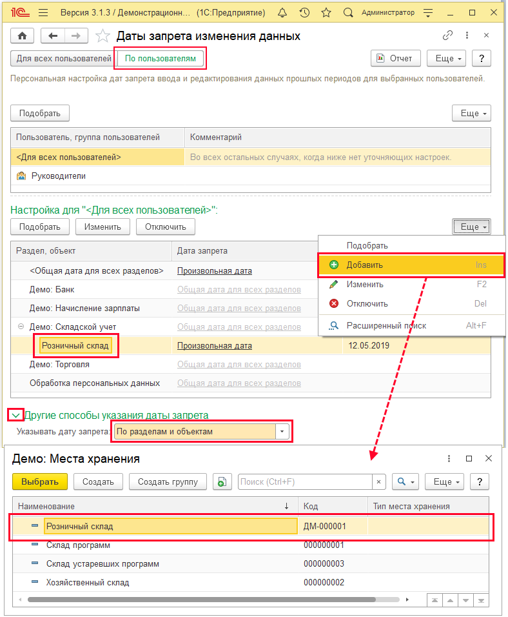
Task: Click Произвольная дата link for common date row
Action: 215,270
